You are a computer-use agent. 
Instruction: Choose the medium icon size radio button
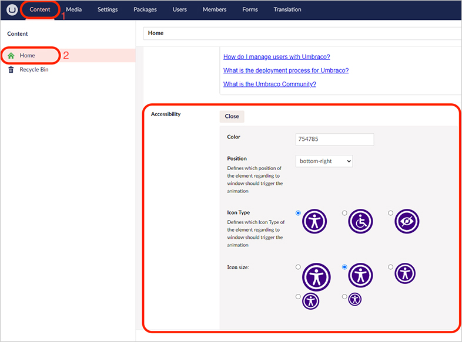pos(390,267)
